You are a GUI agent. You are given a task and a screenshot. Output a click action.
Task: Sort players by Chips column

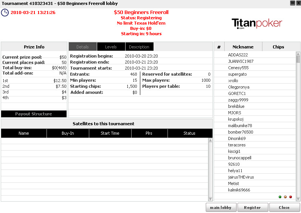pyautogui.click(x=278, y=47)
